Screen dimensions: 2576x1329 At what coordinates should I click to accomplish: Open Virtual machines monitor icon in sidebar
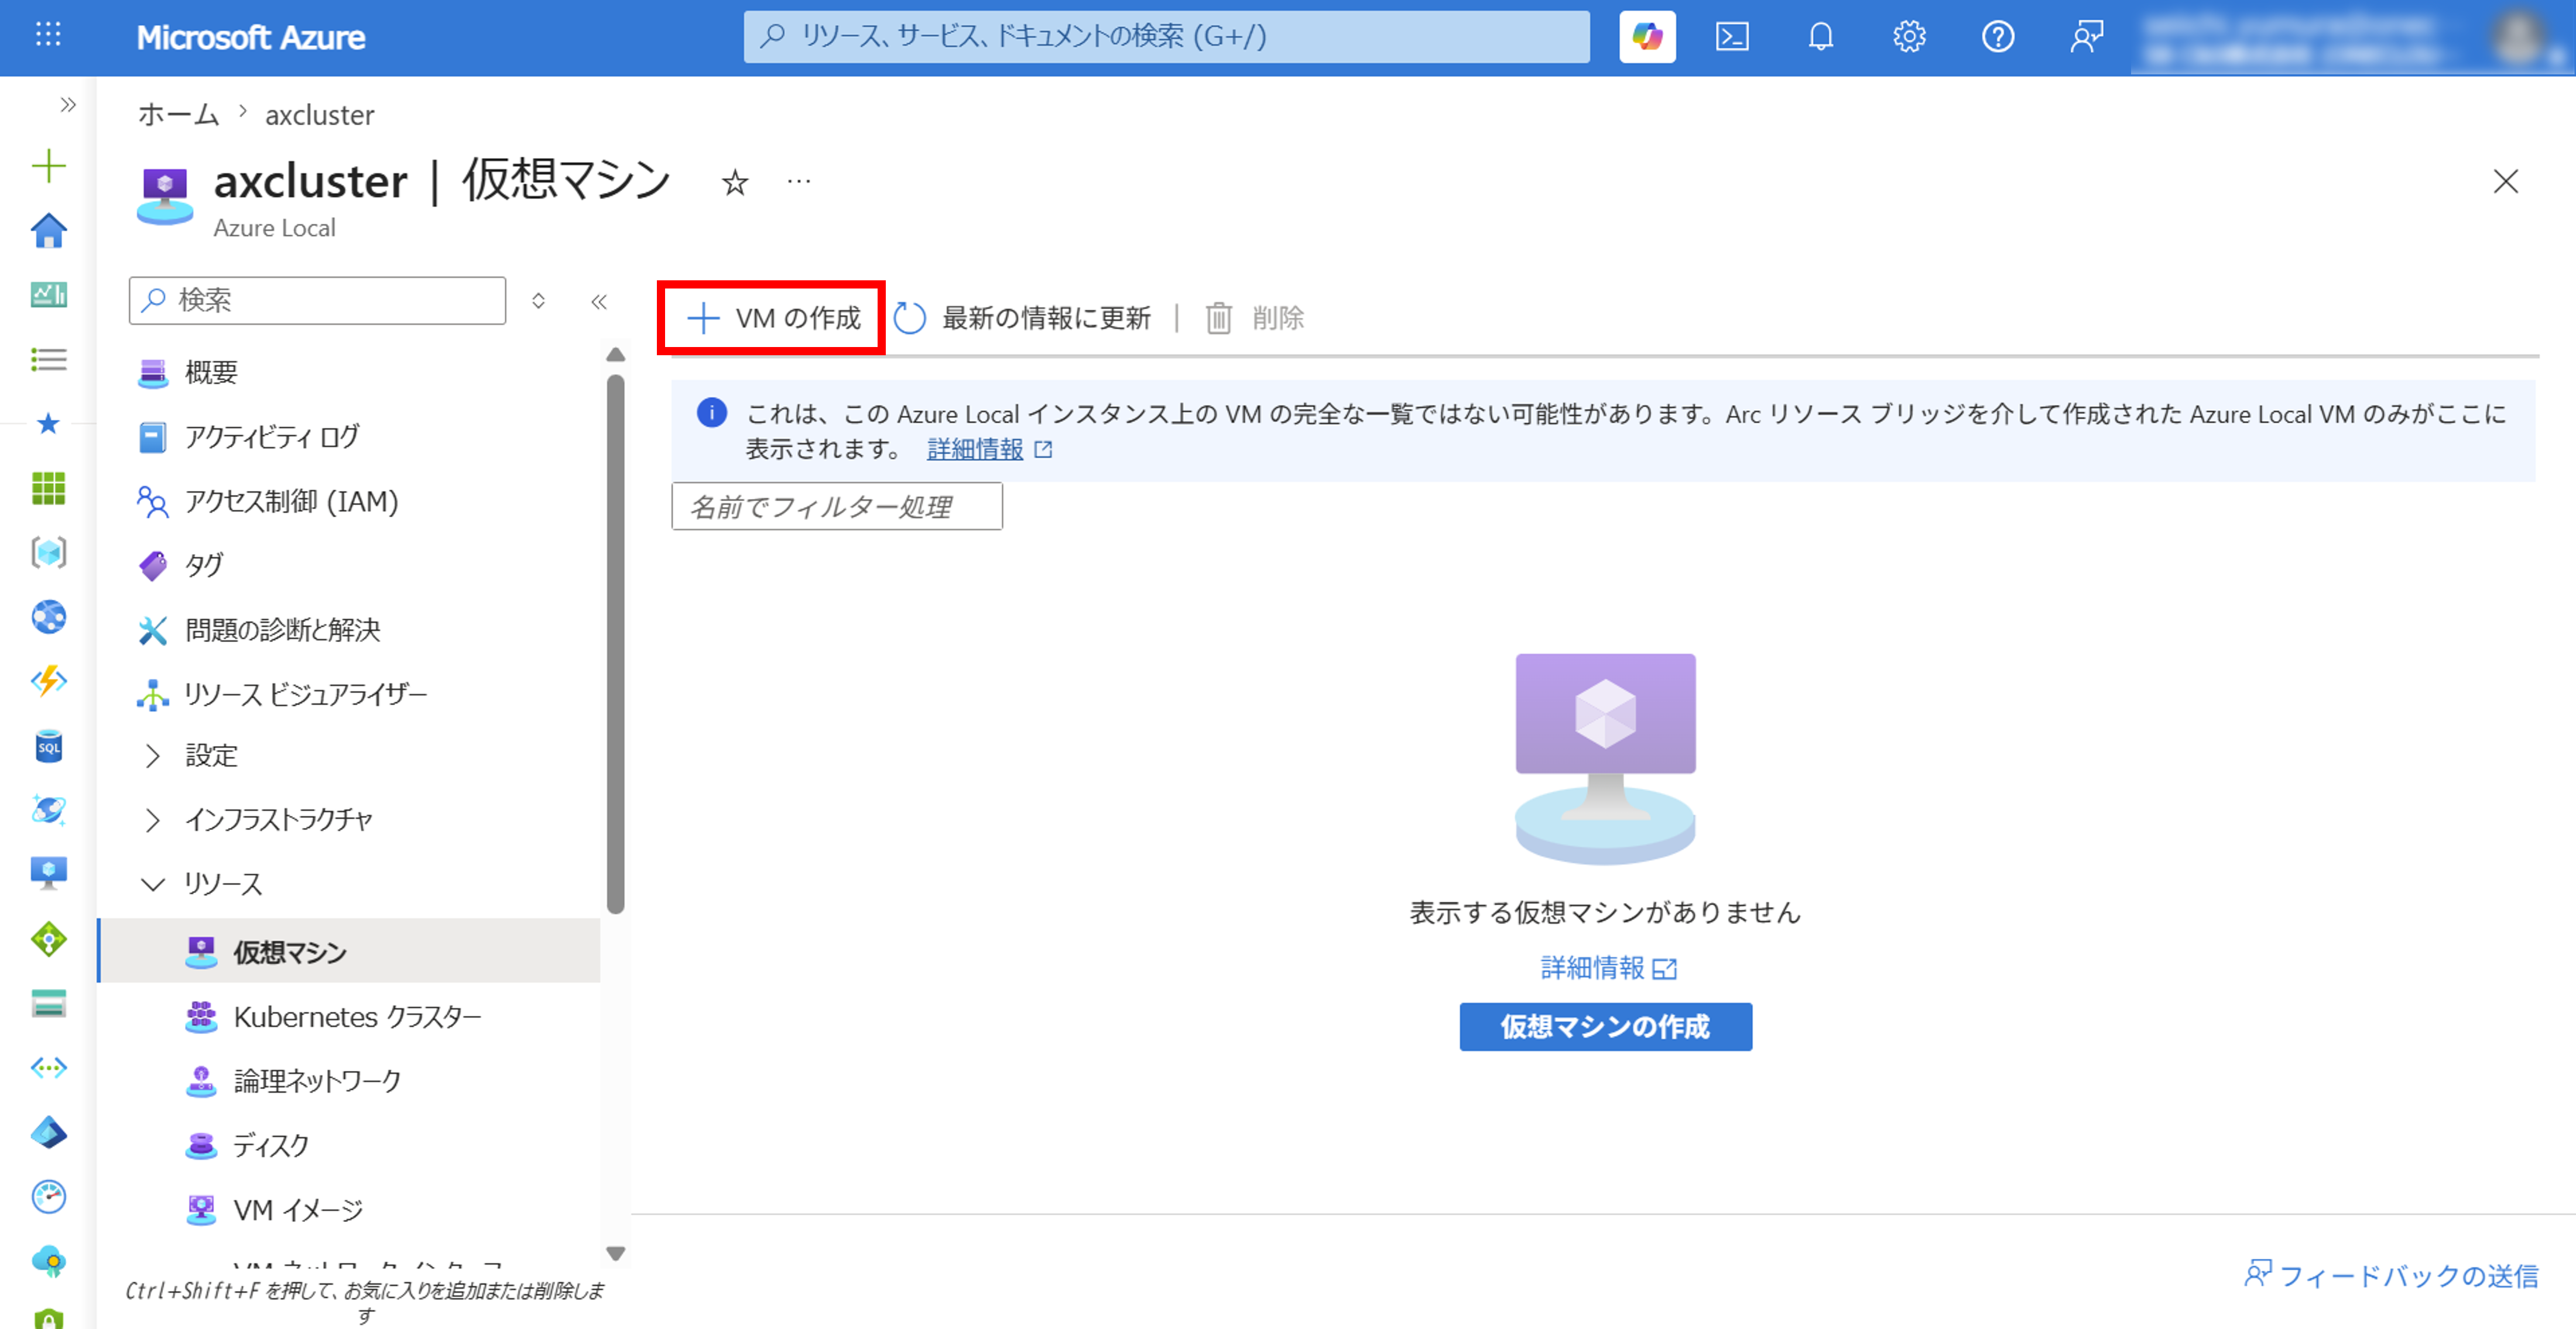(x=48, y=873)
